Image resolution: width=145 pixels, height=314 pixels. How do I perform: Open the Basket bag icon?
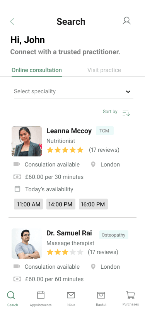click(x=101, y=295)
